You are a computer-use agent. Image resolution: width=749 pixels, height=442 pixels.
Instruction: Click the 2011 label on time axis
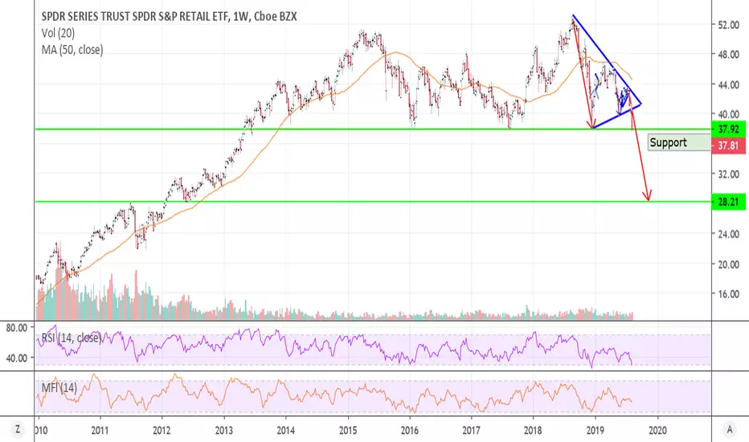pos(100,431)
